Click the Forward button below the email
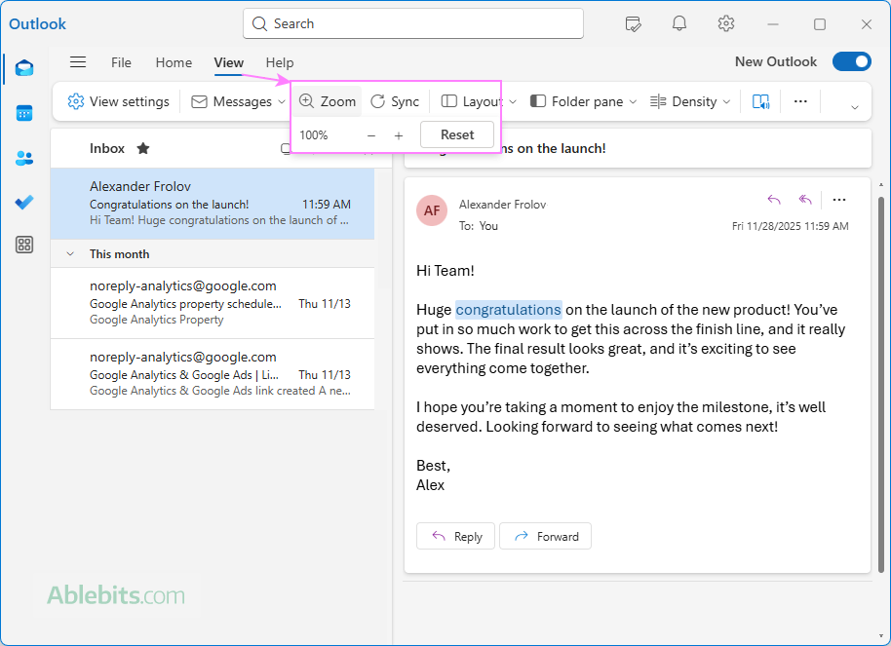The height and width of the screenshot is (646, 891). (x=545, y=536)
